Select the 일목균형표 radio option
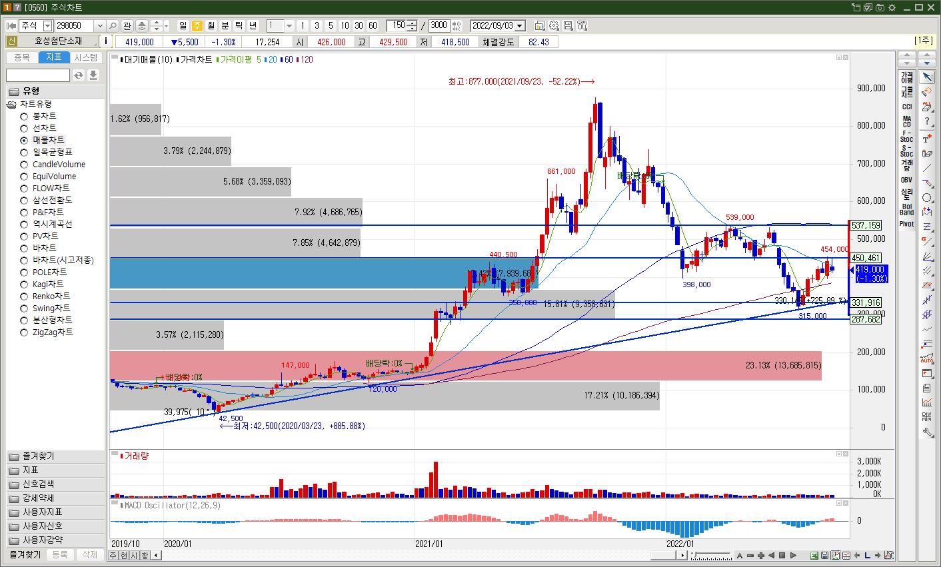The height and width of the screenshot is (567, 941). point(25,152)
